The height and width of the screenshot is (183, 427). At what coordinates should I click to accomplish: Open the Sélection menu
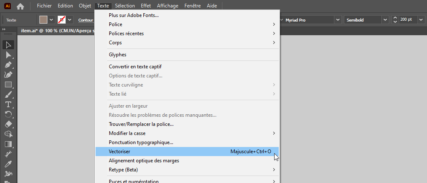point(125,6)
